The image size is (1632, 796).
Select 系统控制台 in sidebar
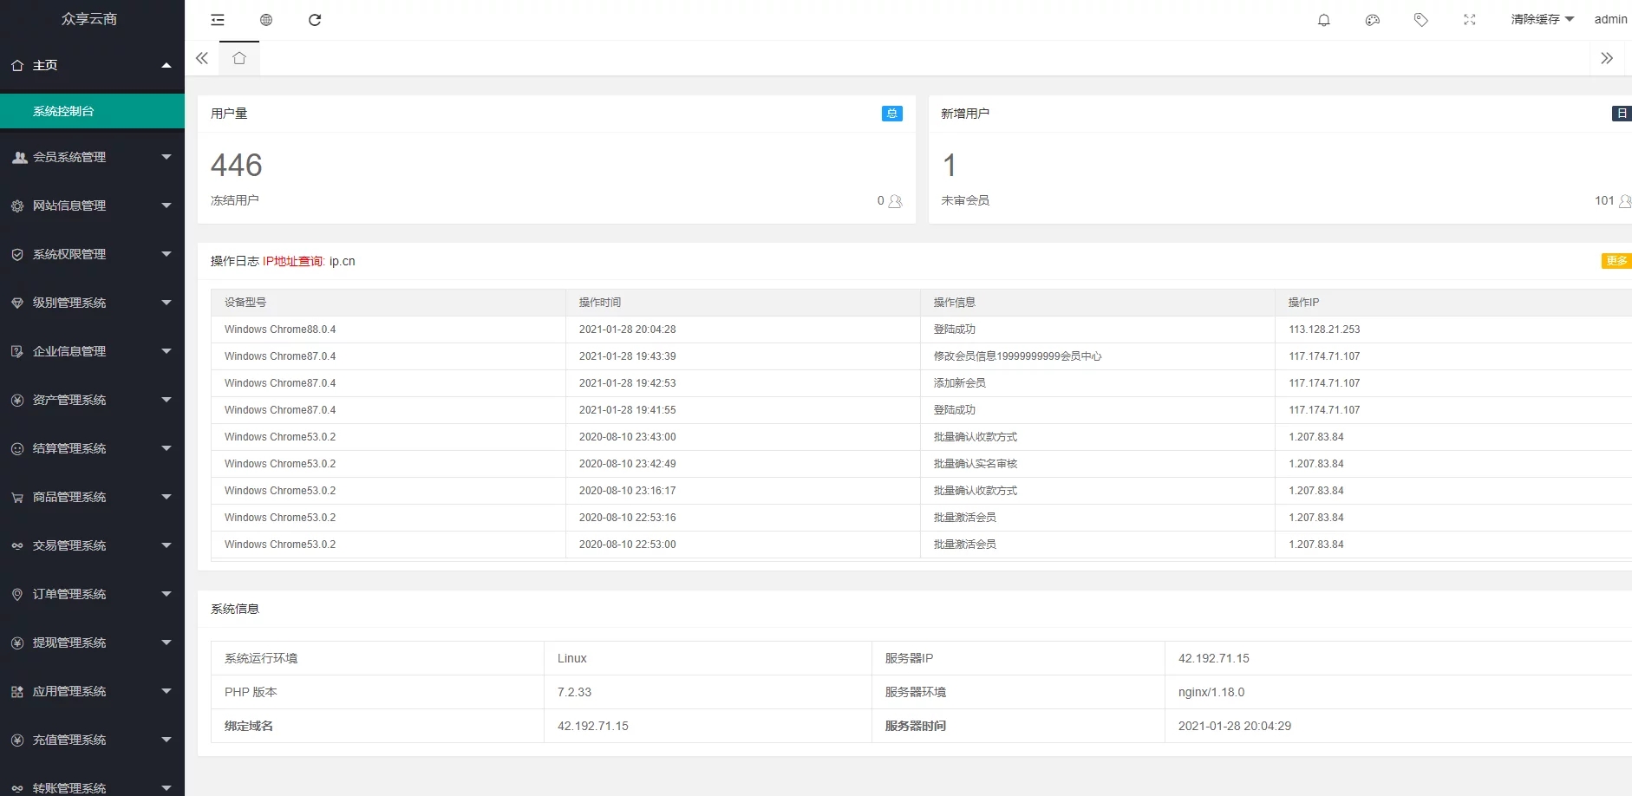(92, 111)
